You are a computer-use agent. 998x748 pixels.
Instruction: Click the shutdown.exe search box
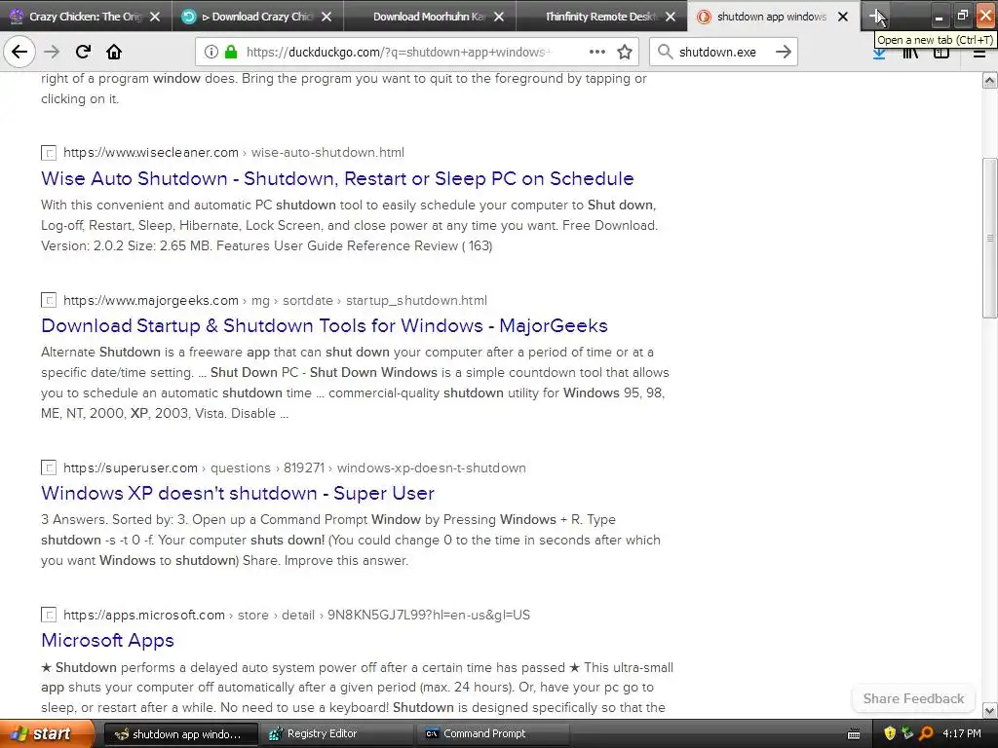(722, 52)
